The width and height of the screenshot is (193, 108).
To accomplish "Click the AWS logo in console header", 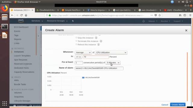I will (21, 21).
